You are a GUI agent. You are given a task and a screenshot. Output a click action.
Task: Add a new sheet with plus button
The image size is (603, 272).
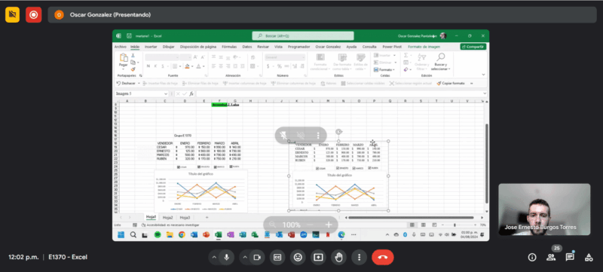(x=207, y=218)
